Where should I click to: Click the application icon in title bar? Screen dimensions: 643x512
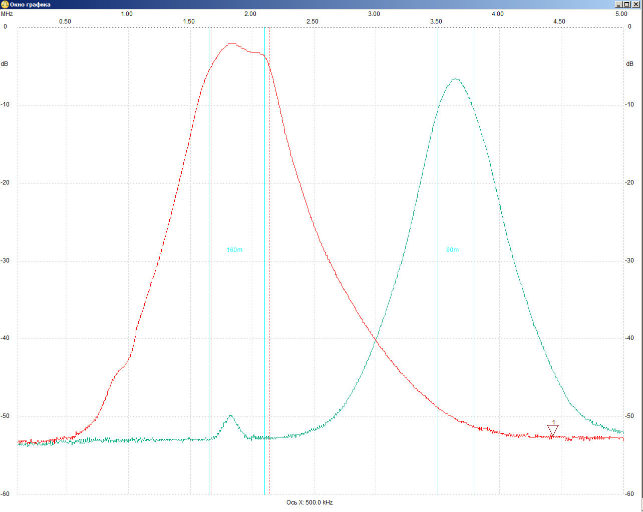pyautogui.click(x=5, y=4)
